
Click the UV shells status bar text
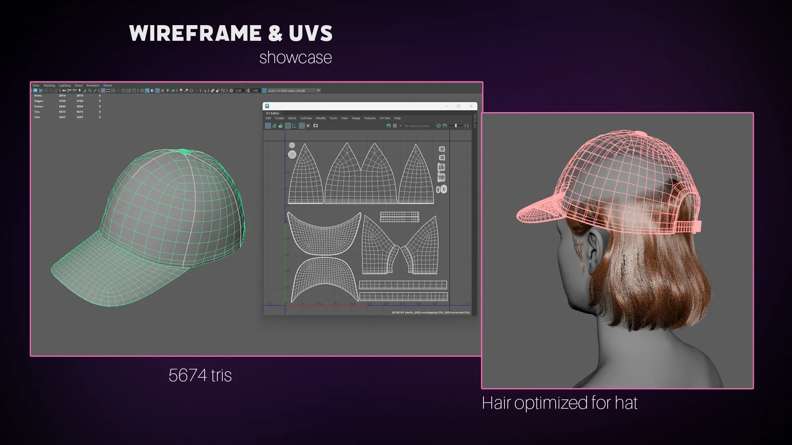[431, 312]
